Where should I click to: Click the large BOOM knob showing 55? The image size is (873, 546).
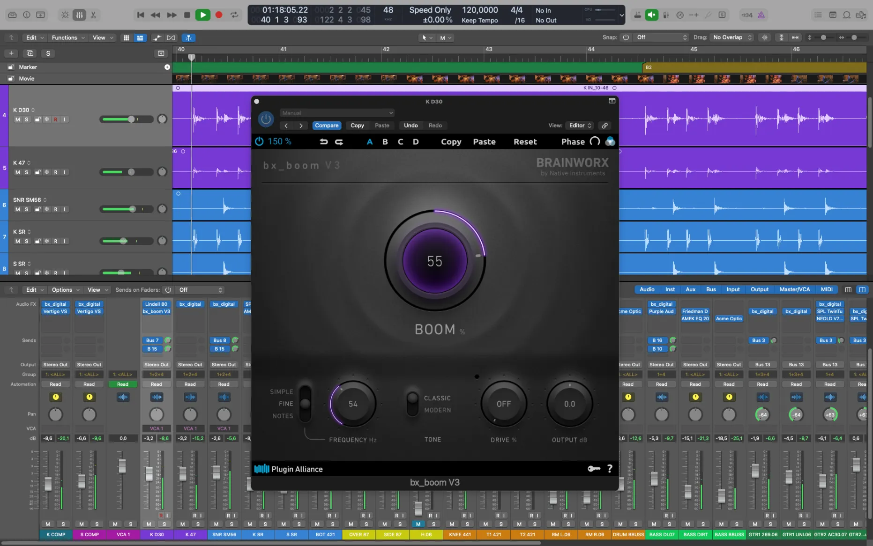click(x=434, y=261)
